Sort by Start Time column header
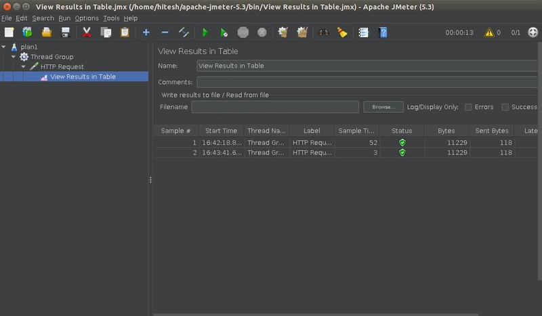542x316 pixels. [x=222, y=131]
